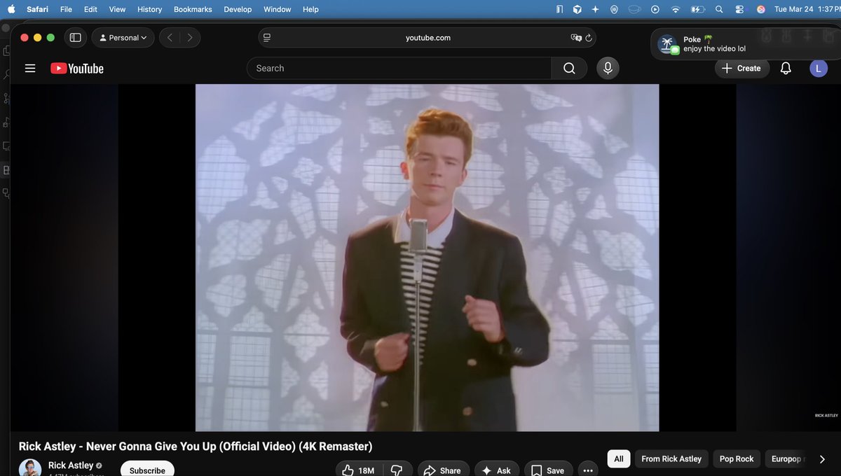Open Siri from the menu bar
The image size is (841, 476).
click(761, 9)
